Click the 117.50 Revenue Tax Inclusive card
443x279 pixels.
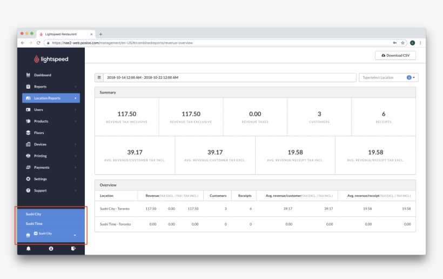(127, 117)
